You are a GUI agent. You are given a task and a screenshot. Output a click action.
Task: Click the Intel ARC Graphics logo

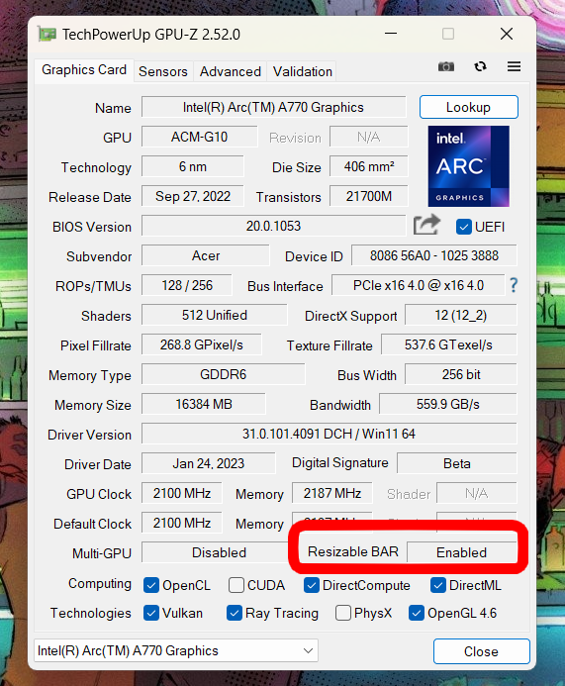[x=468, y=166]
